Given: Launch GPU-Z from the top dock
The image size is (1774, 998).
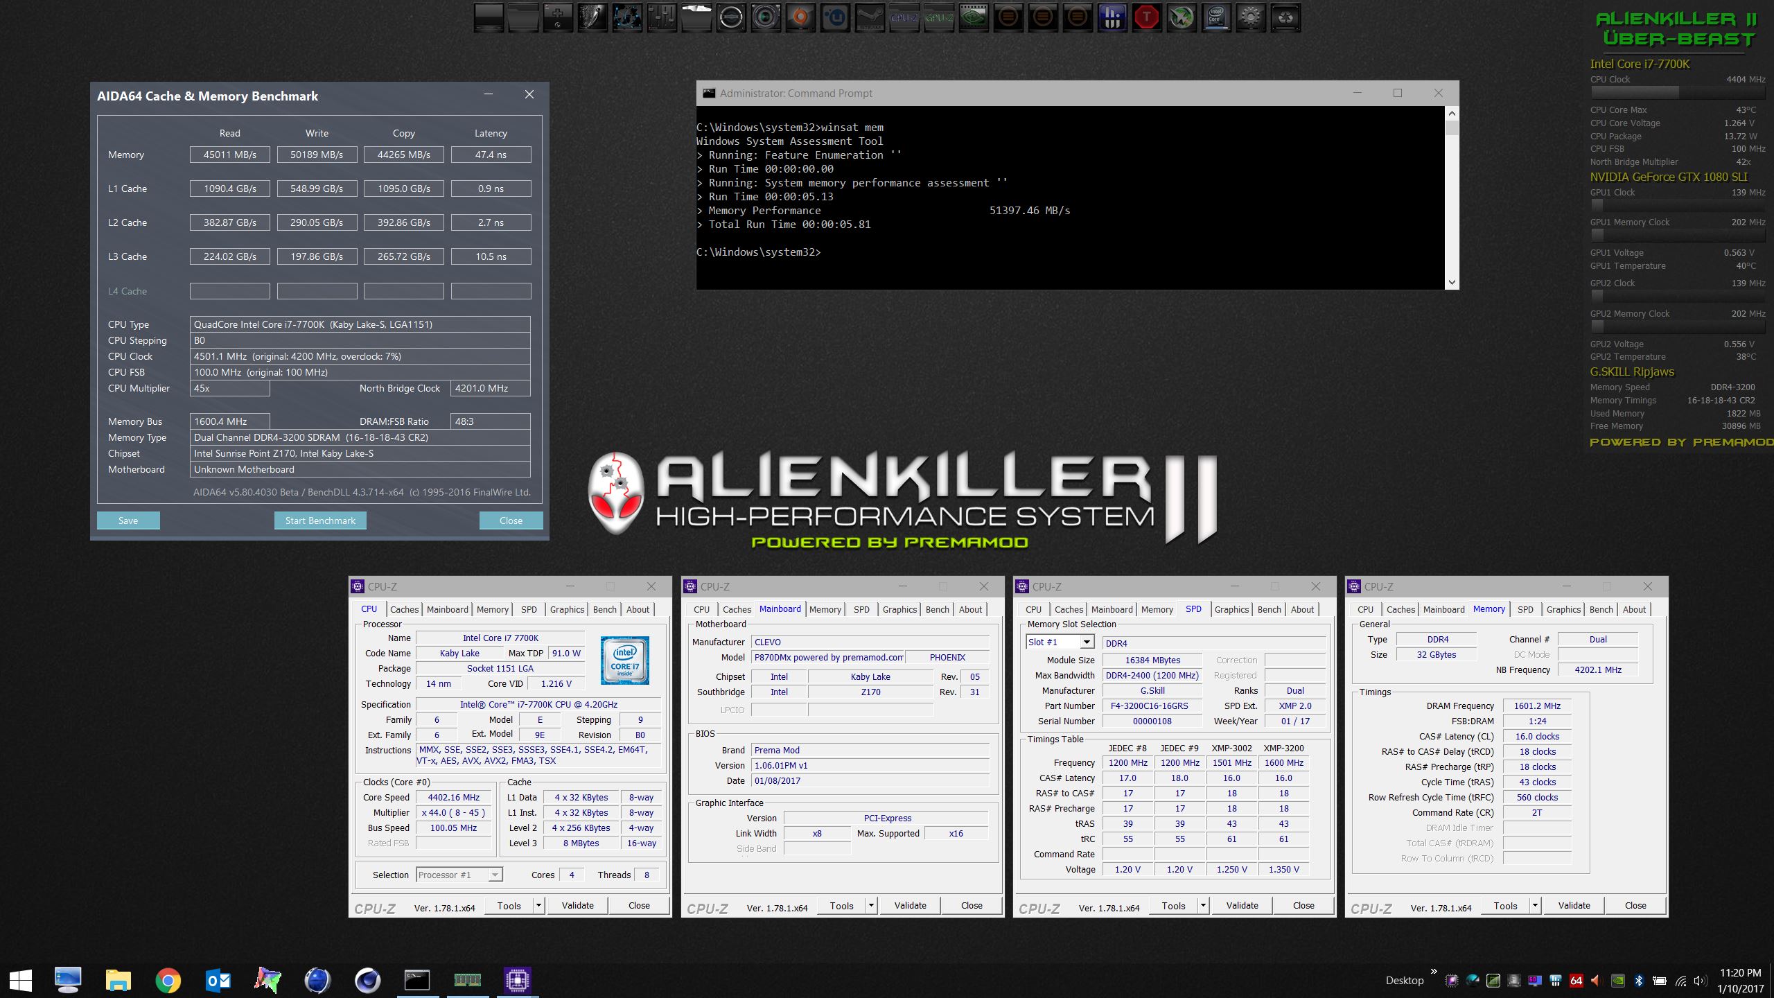Looking at the screenshot, I should (x=939, y=18).
